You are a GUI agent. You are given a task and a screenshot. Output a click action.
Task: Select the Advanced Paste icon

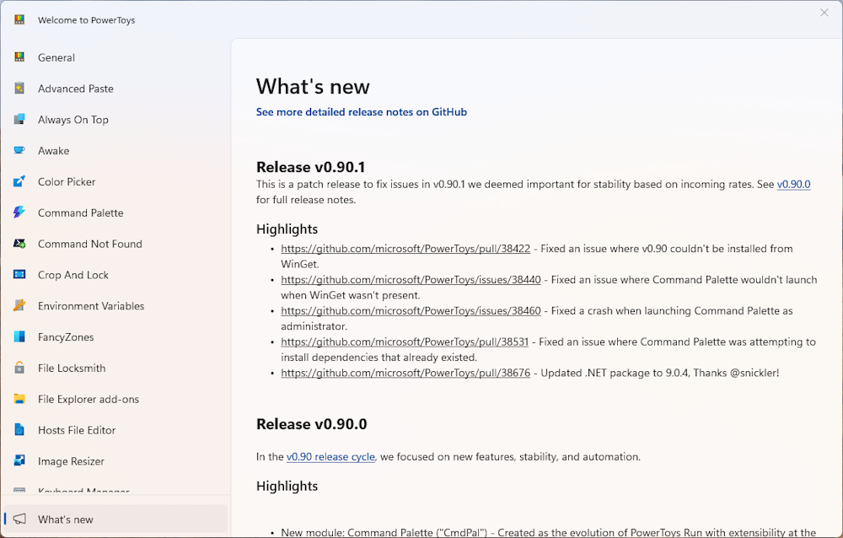coord(19,89)
